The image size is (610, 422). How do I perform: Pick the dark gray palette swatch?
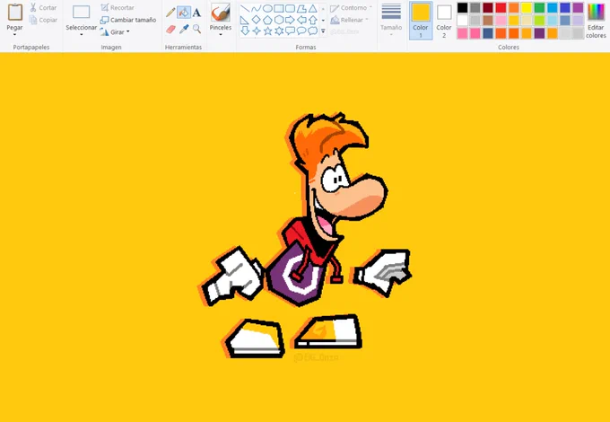(x=475, y=7)
